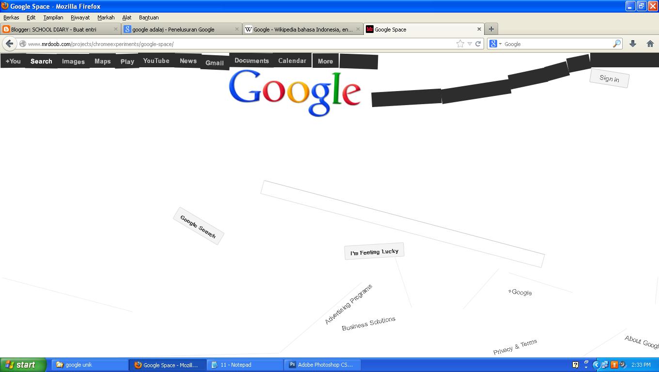Switch to the google adalaj Penelusuran tab
Viewport: 659px width, 372px height.
coord(182,29)
